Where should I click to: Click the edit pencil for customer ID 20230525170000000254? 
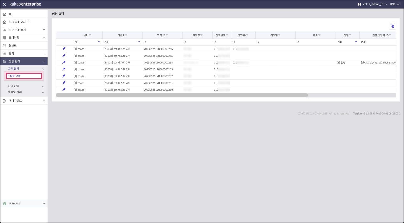64,62
